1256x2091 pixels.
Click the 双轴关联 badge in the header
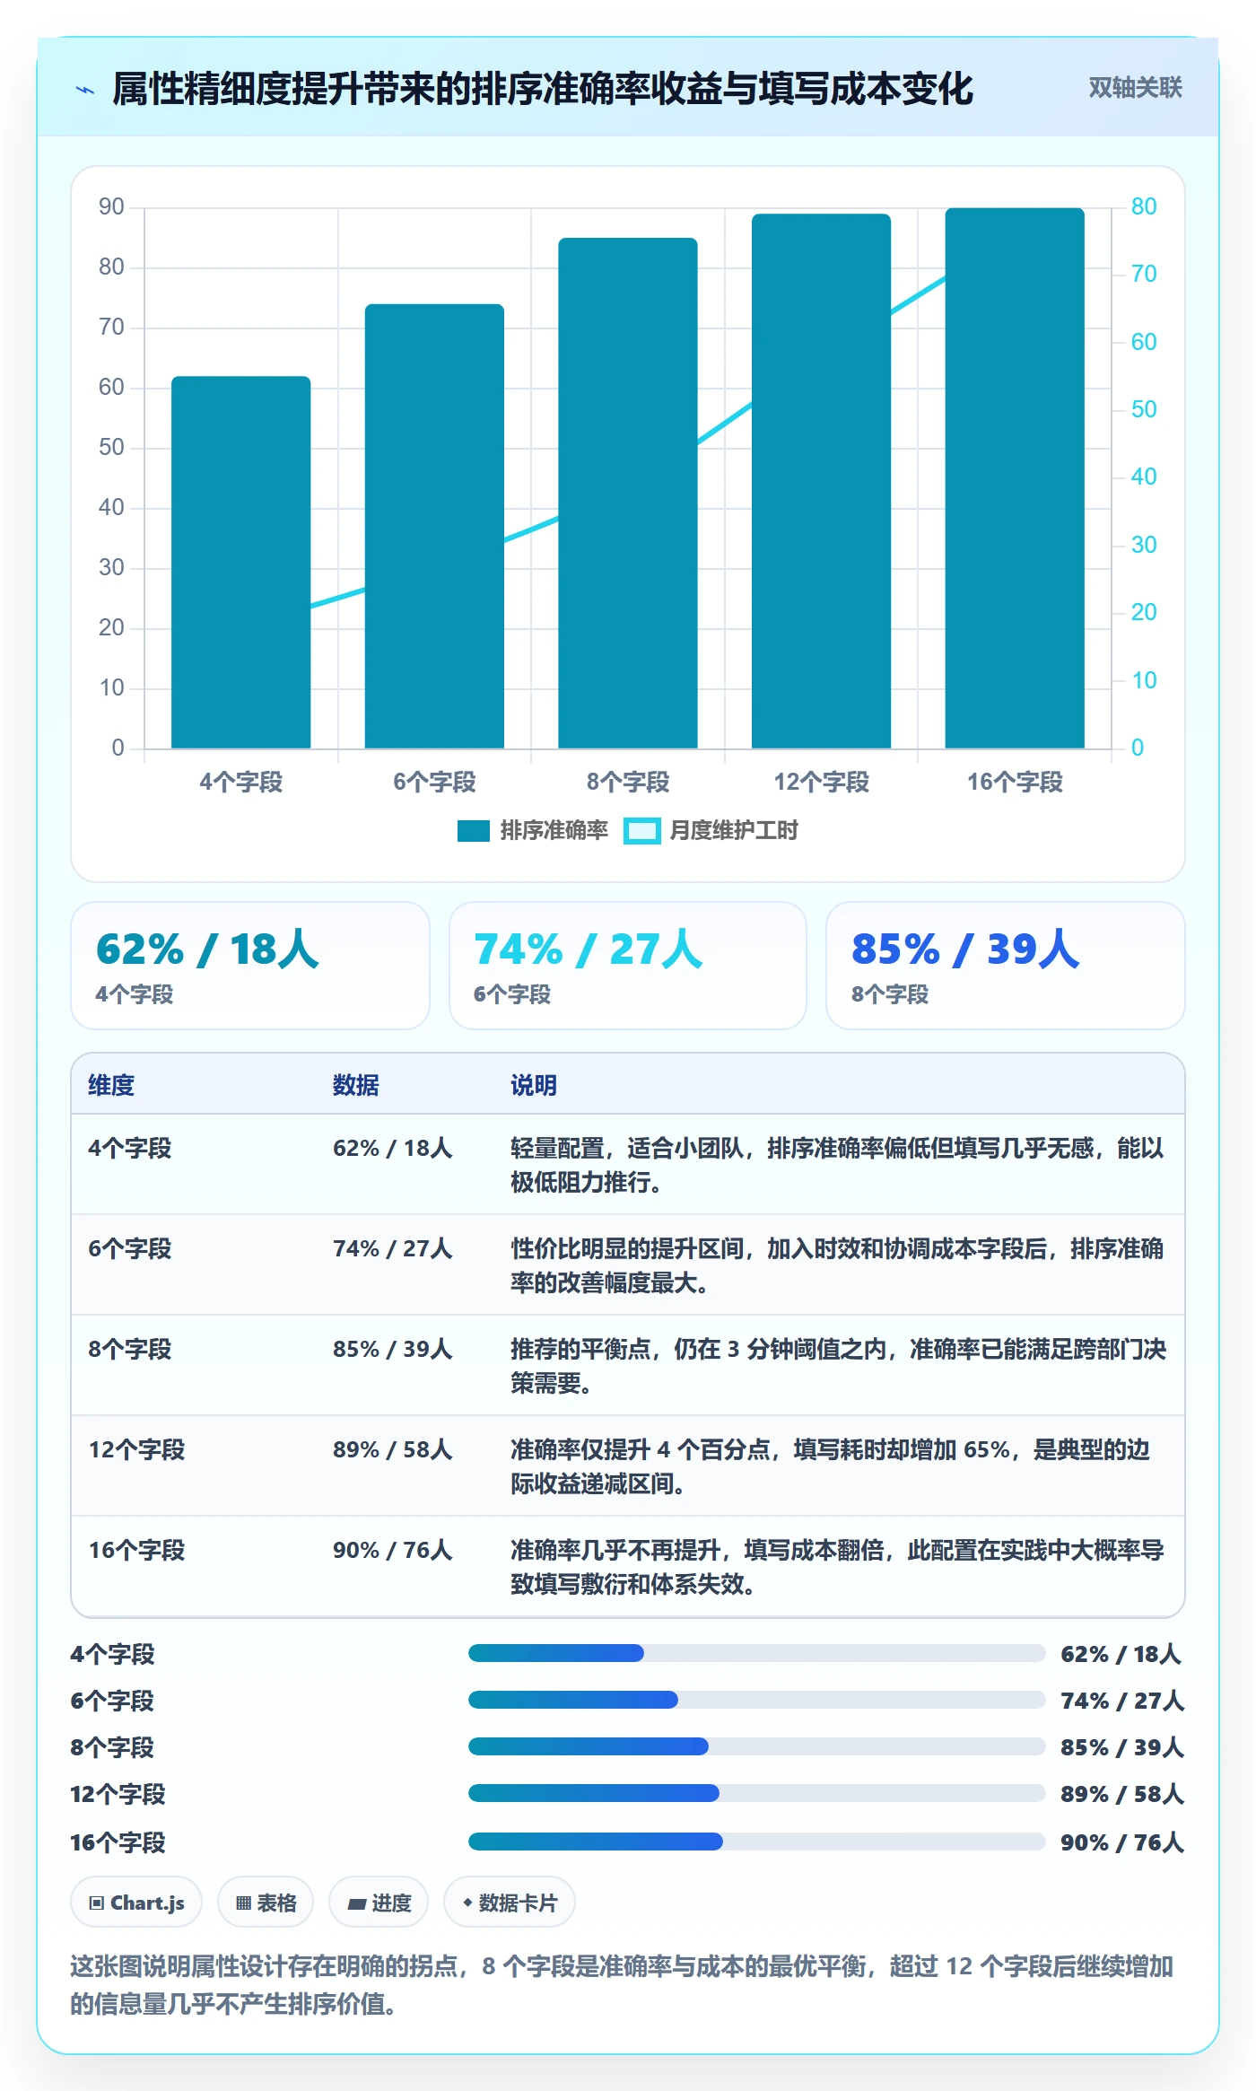point(1135,88)
